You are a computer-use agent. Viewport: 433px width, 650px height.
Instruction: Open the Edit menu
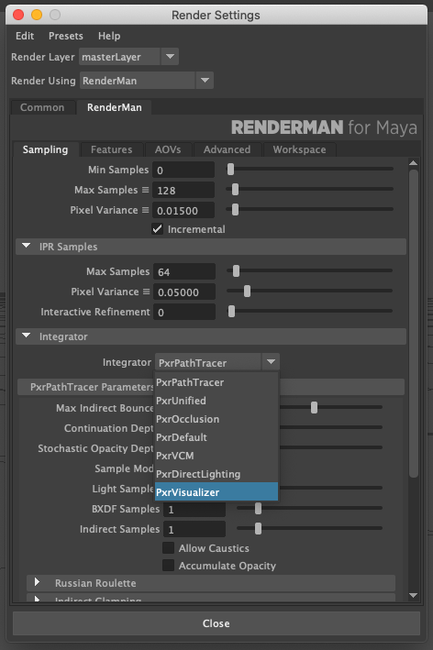click(25, 36)
